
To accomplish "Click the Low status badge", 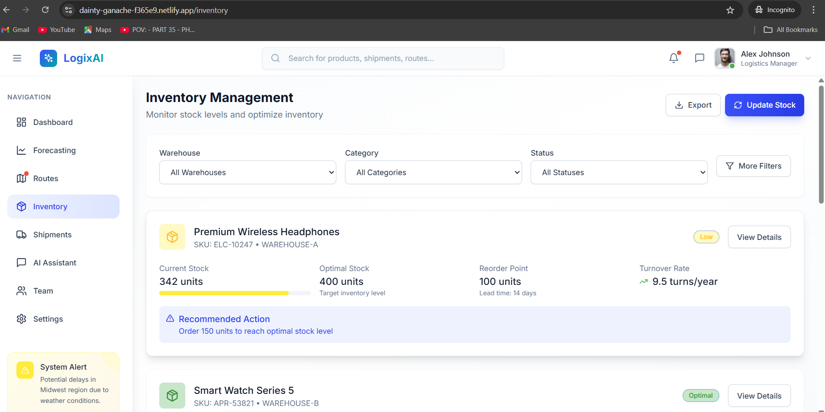I will click(706, 237).
